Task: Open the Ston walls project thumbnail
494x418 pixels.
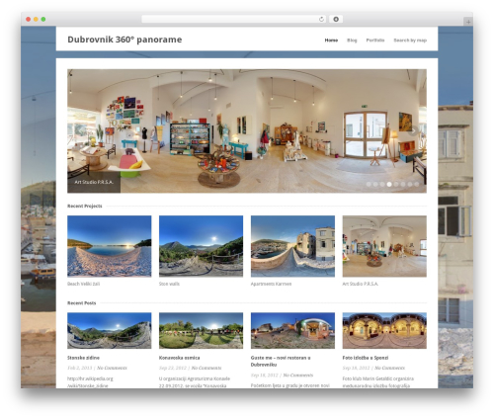Action: pos(201,246)
